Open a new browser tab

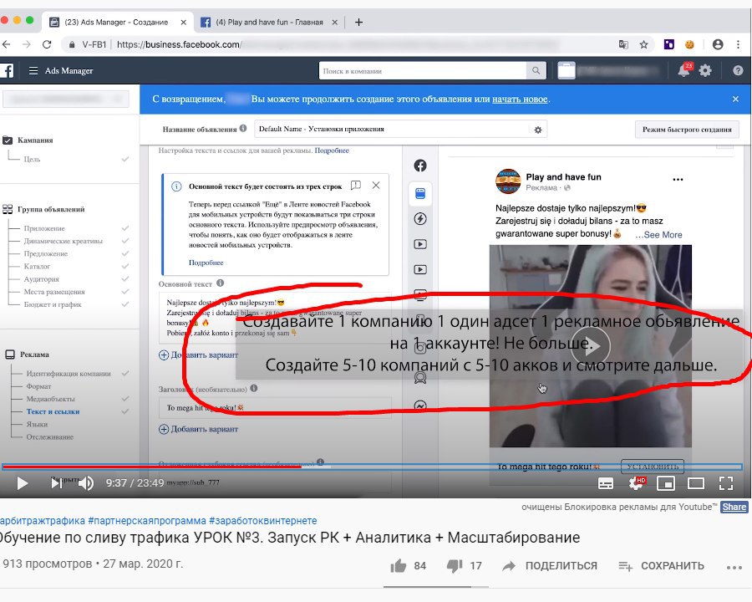(358, 22)
